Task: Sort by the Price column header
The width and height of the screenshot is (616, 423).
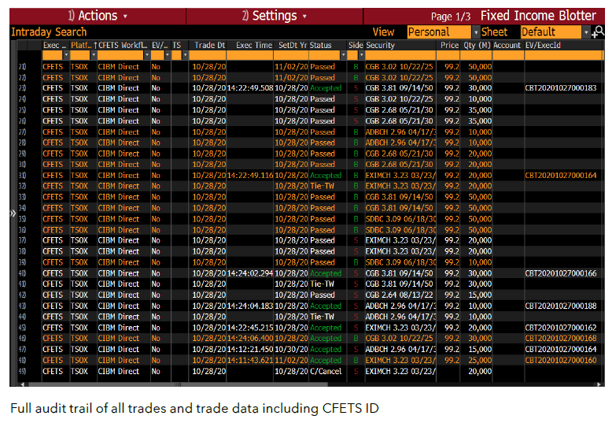Action: (448, 45)
